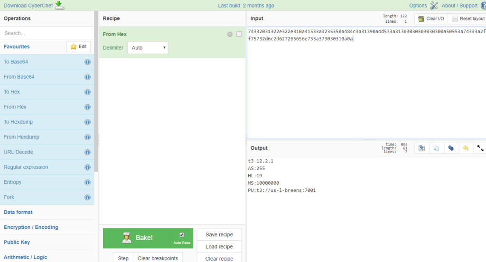Maximise the output pane icon
Image resolution: width=486 pixels, height=262 pixels.
(480, 148)
